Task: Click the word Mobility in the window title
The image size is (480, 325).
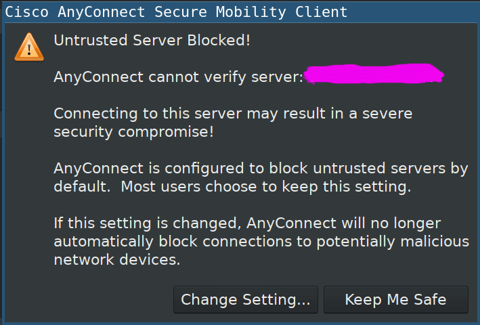Action: pos(250,12)
